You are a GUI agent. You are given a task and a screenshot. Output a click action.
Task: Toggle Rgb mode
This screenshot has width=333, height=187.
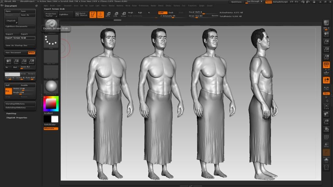(140, 13)
